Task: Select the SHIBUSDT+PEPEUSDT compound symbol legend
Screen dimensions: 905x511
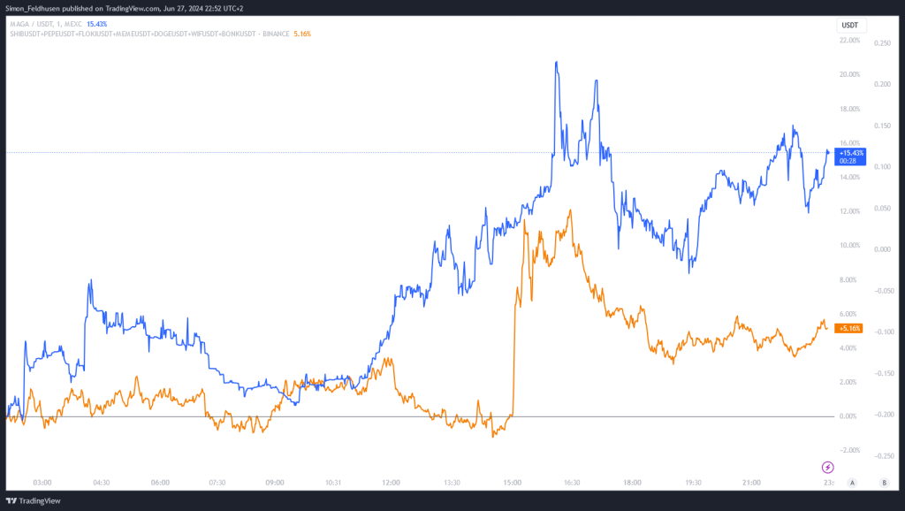Action: [x=149, y=34]
